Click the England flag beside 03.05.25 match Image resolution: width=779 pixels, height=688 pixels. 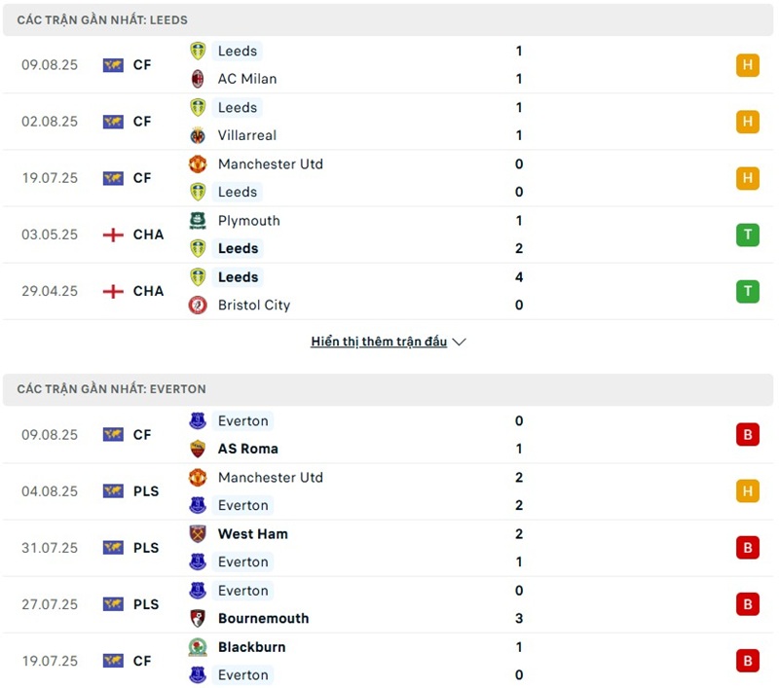coord(113,235)
